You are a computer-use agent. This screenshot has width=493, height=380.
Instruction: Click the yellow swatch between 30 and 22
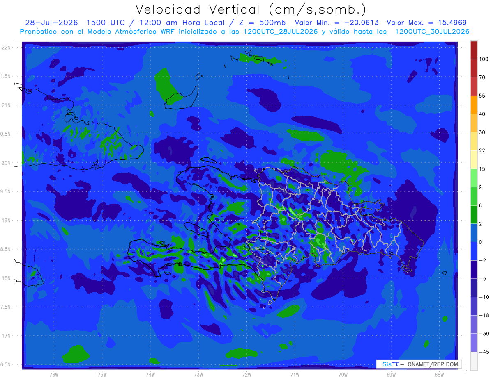[x=474, y=141]
